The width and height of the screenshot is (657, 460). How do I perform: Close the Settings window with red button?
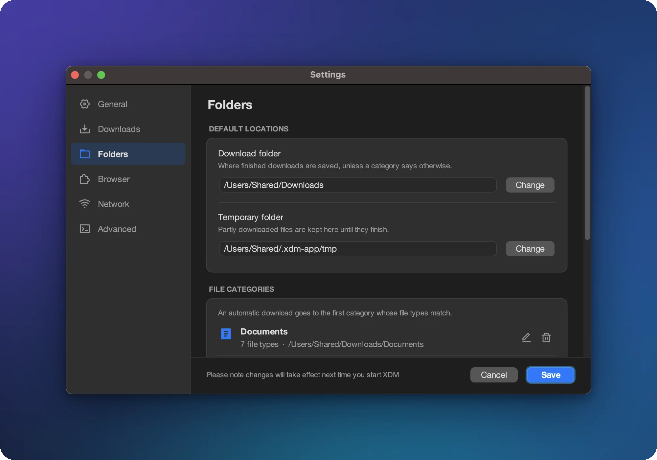pos(75,75)
